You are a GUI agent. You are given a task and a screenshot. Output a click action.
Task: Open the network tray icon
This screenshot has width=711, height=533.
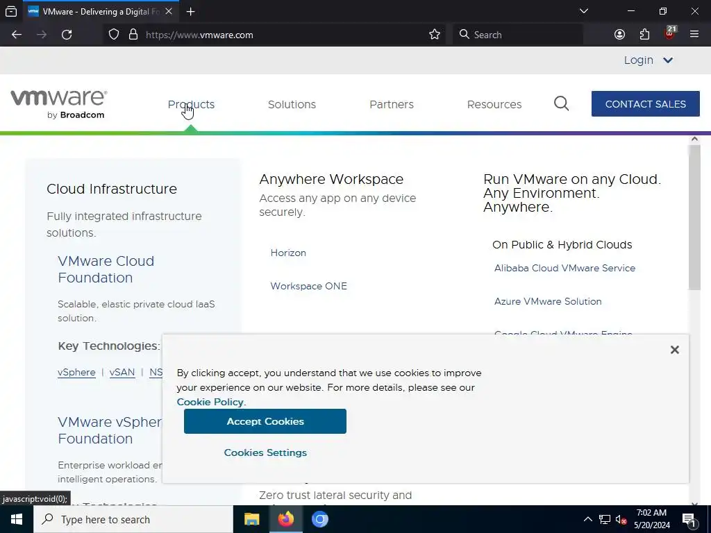click(x=605, y=519)
